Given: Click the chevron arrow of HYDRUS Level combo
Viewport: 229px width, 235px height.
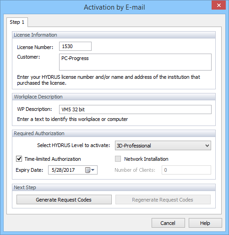Looking at the screenshot, I should (x=207, y=146).
